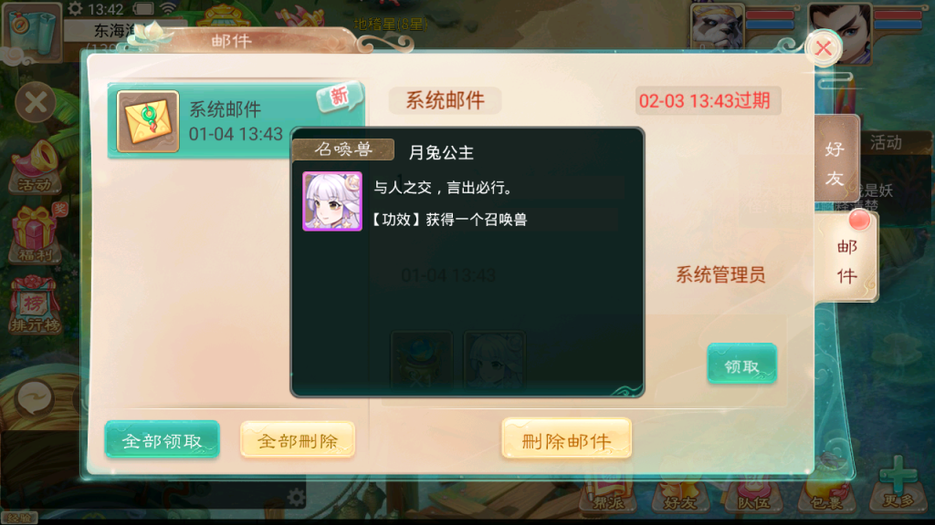Click the 删除邮件 button
This screenshot has height=525, width=935.
(x=566, y=439)
